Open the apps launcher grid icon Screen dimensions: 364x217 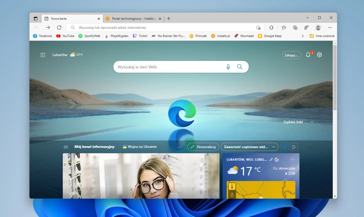(42, 55)
